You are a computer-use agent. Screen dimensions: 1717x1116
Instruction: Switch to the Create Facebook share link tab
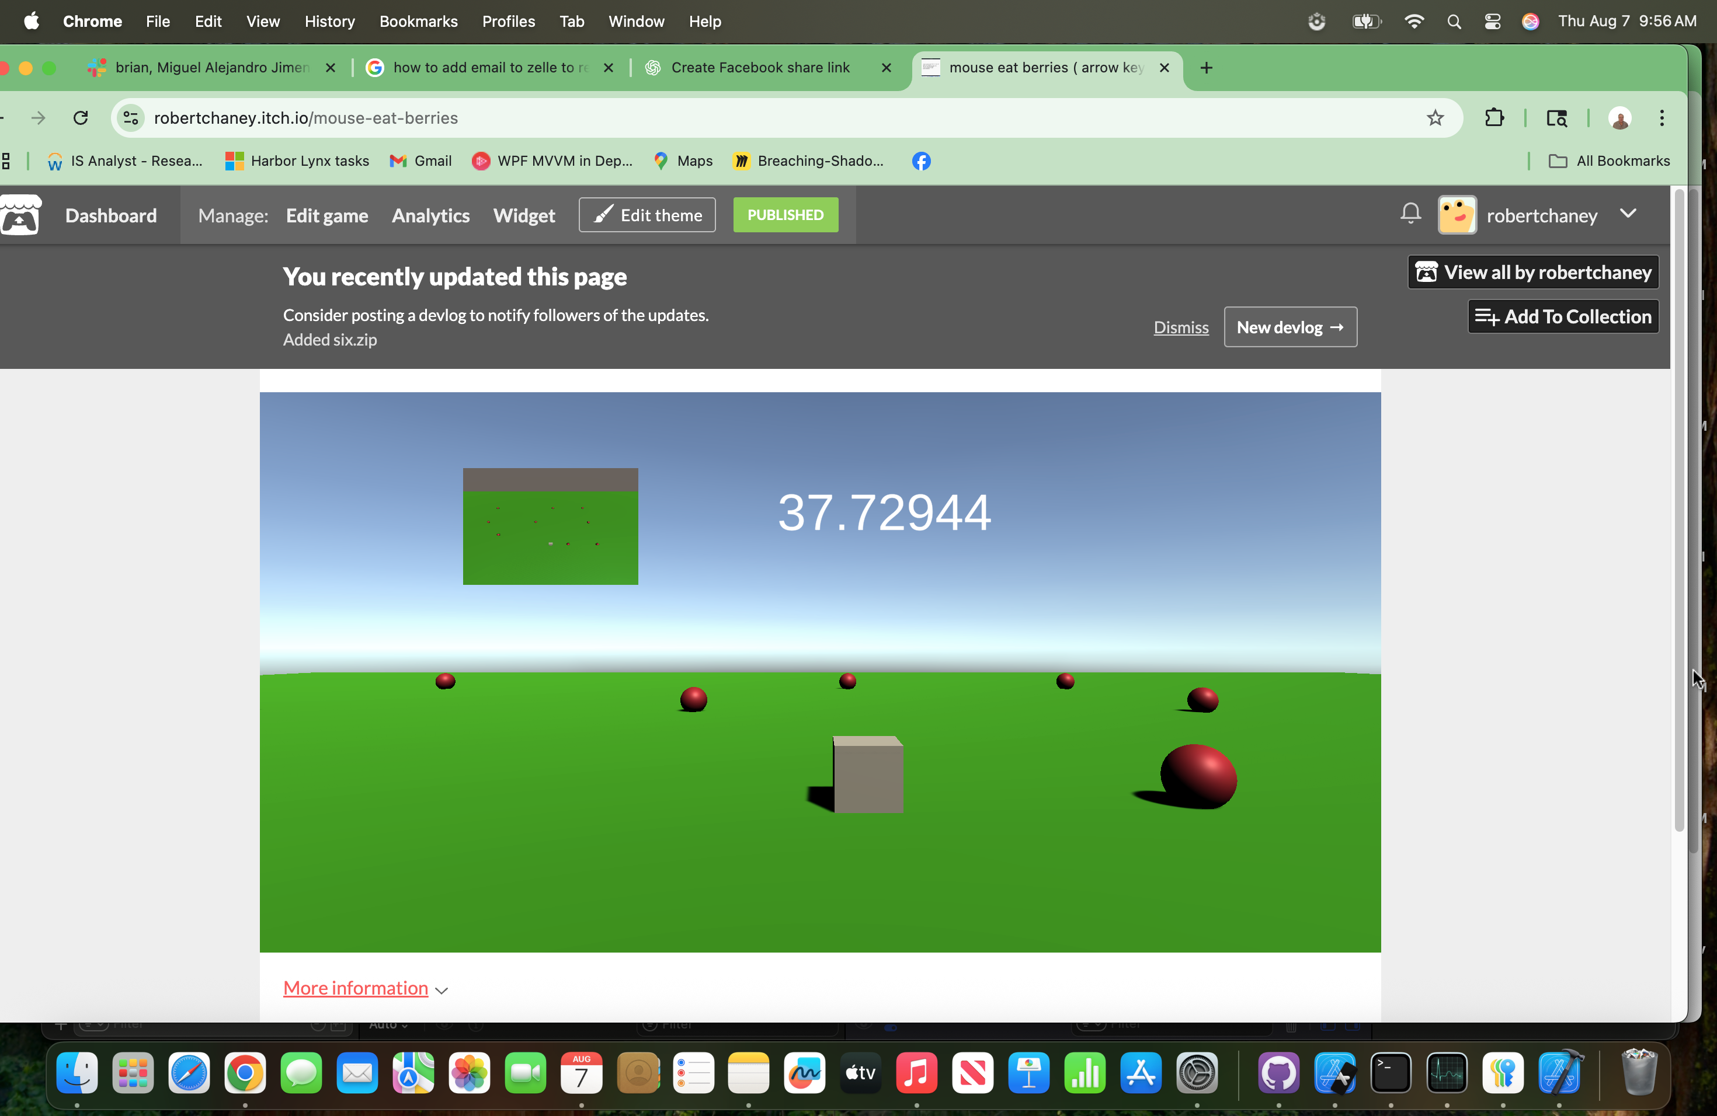click(x=760, y=68)
